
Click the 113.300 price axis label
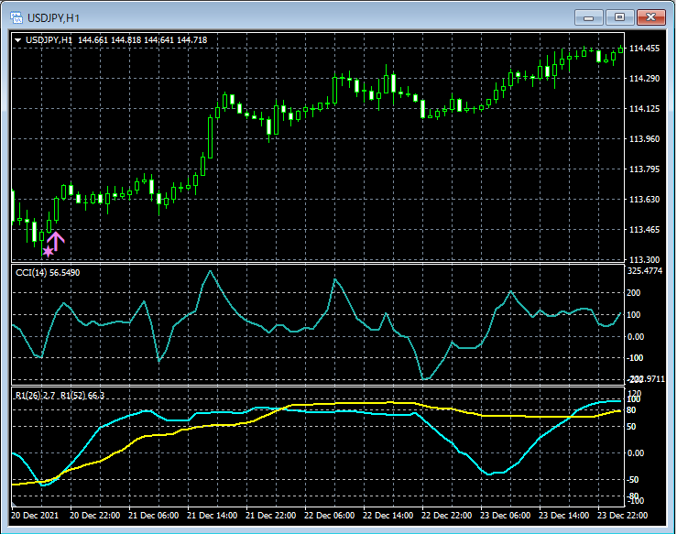point(646,259)
